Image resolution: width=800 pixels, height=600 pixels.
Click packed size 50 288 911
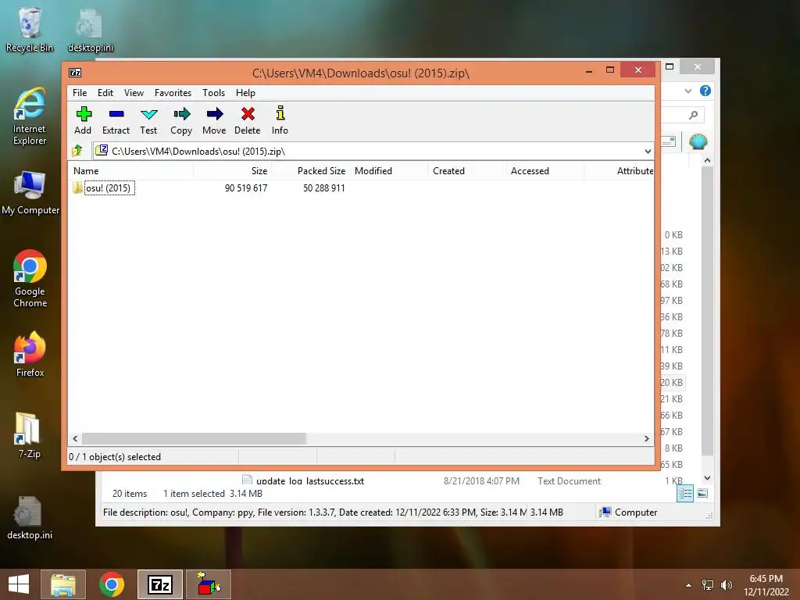tap(324, 188)
